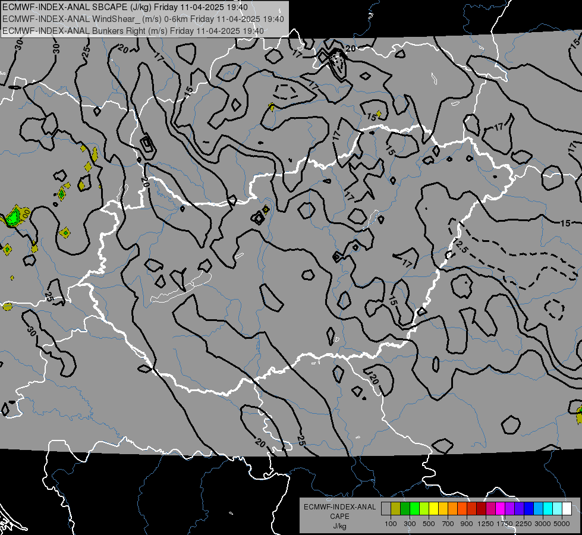Click the 300 value in the legend scale
The width and height of the screenshot is (582, 535).
[410, 524]
